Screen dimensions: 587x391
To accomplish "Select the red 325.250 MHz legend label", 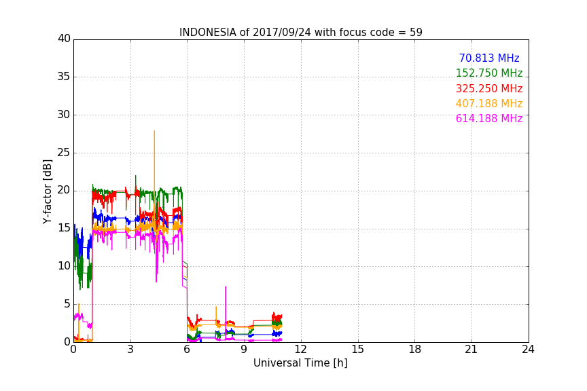I will pos(489,89).
